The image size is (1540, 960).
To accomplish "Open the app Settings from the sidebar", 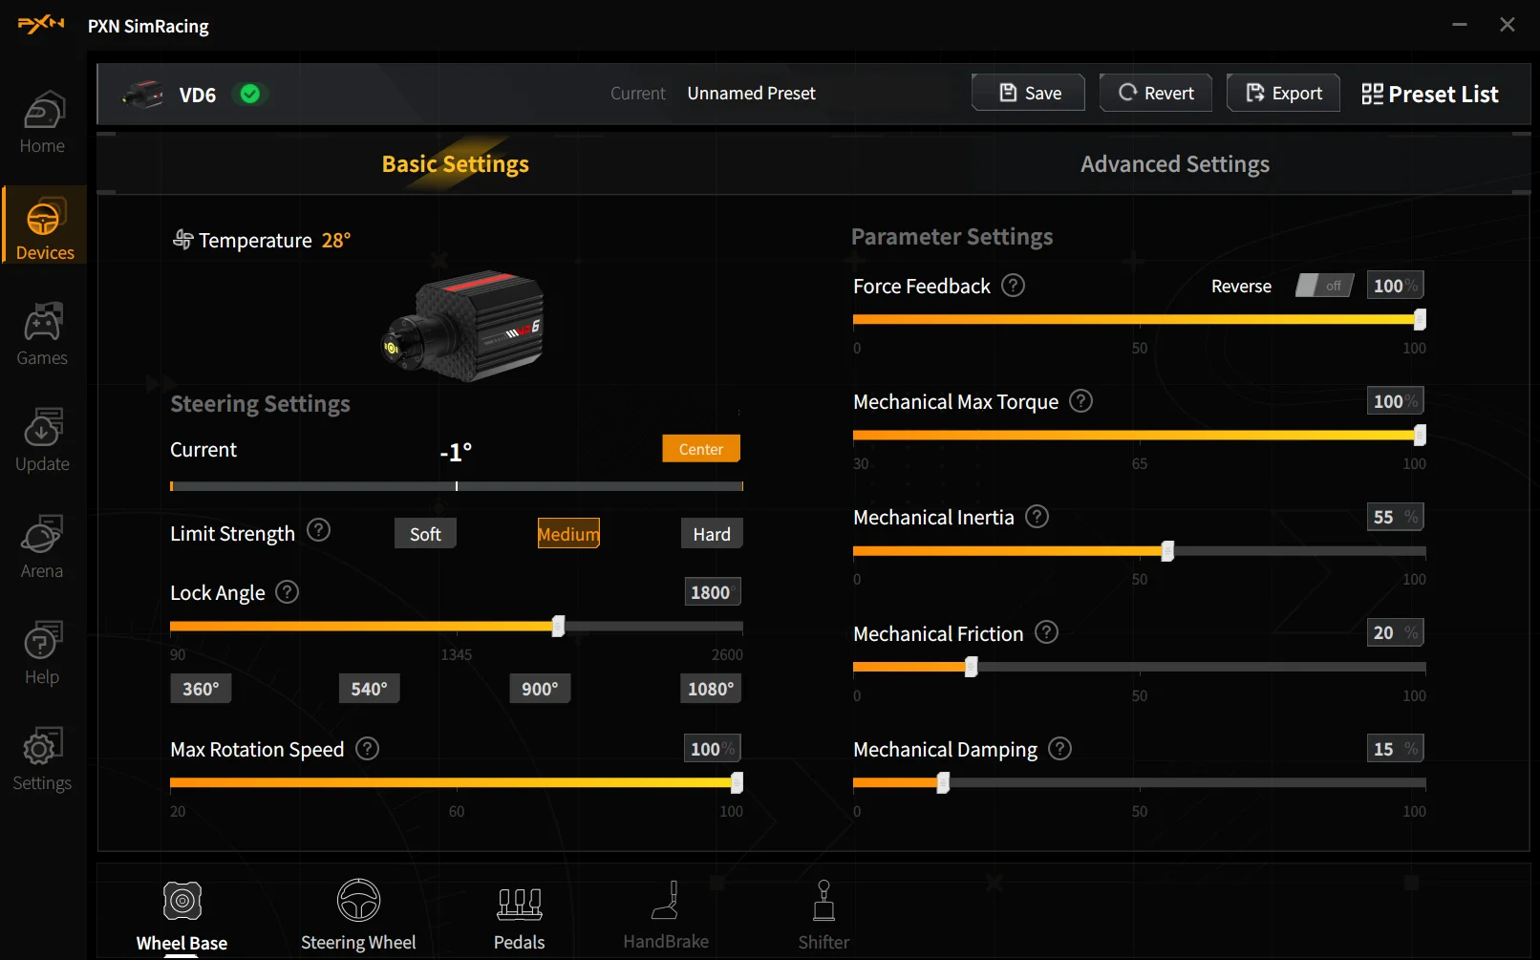I will 42,757.
